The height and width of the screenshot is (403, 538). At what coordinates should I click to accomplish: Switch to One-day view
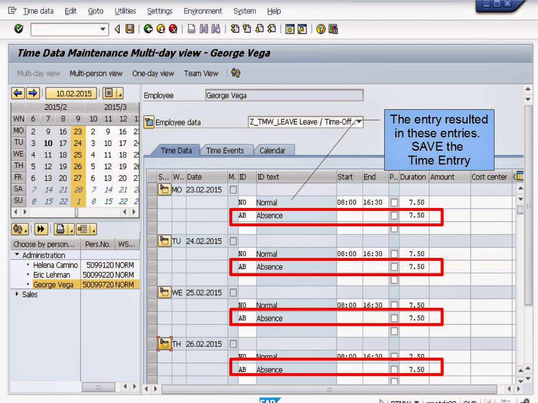[x=153, y=74]
